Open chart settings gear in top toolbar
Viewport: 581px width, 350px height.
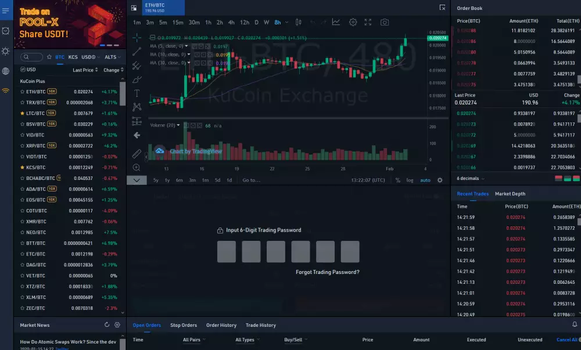(353, 22)
